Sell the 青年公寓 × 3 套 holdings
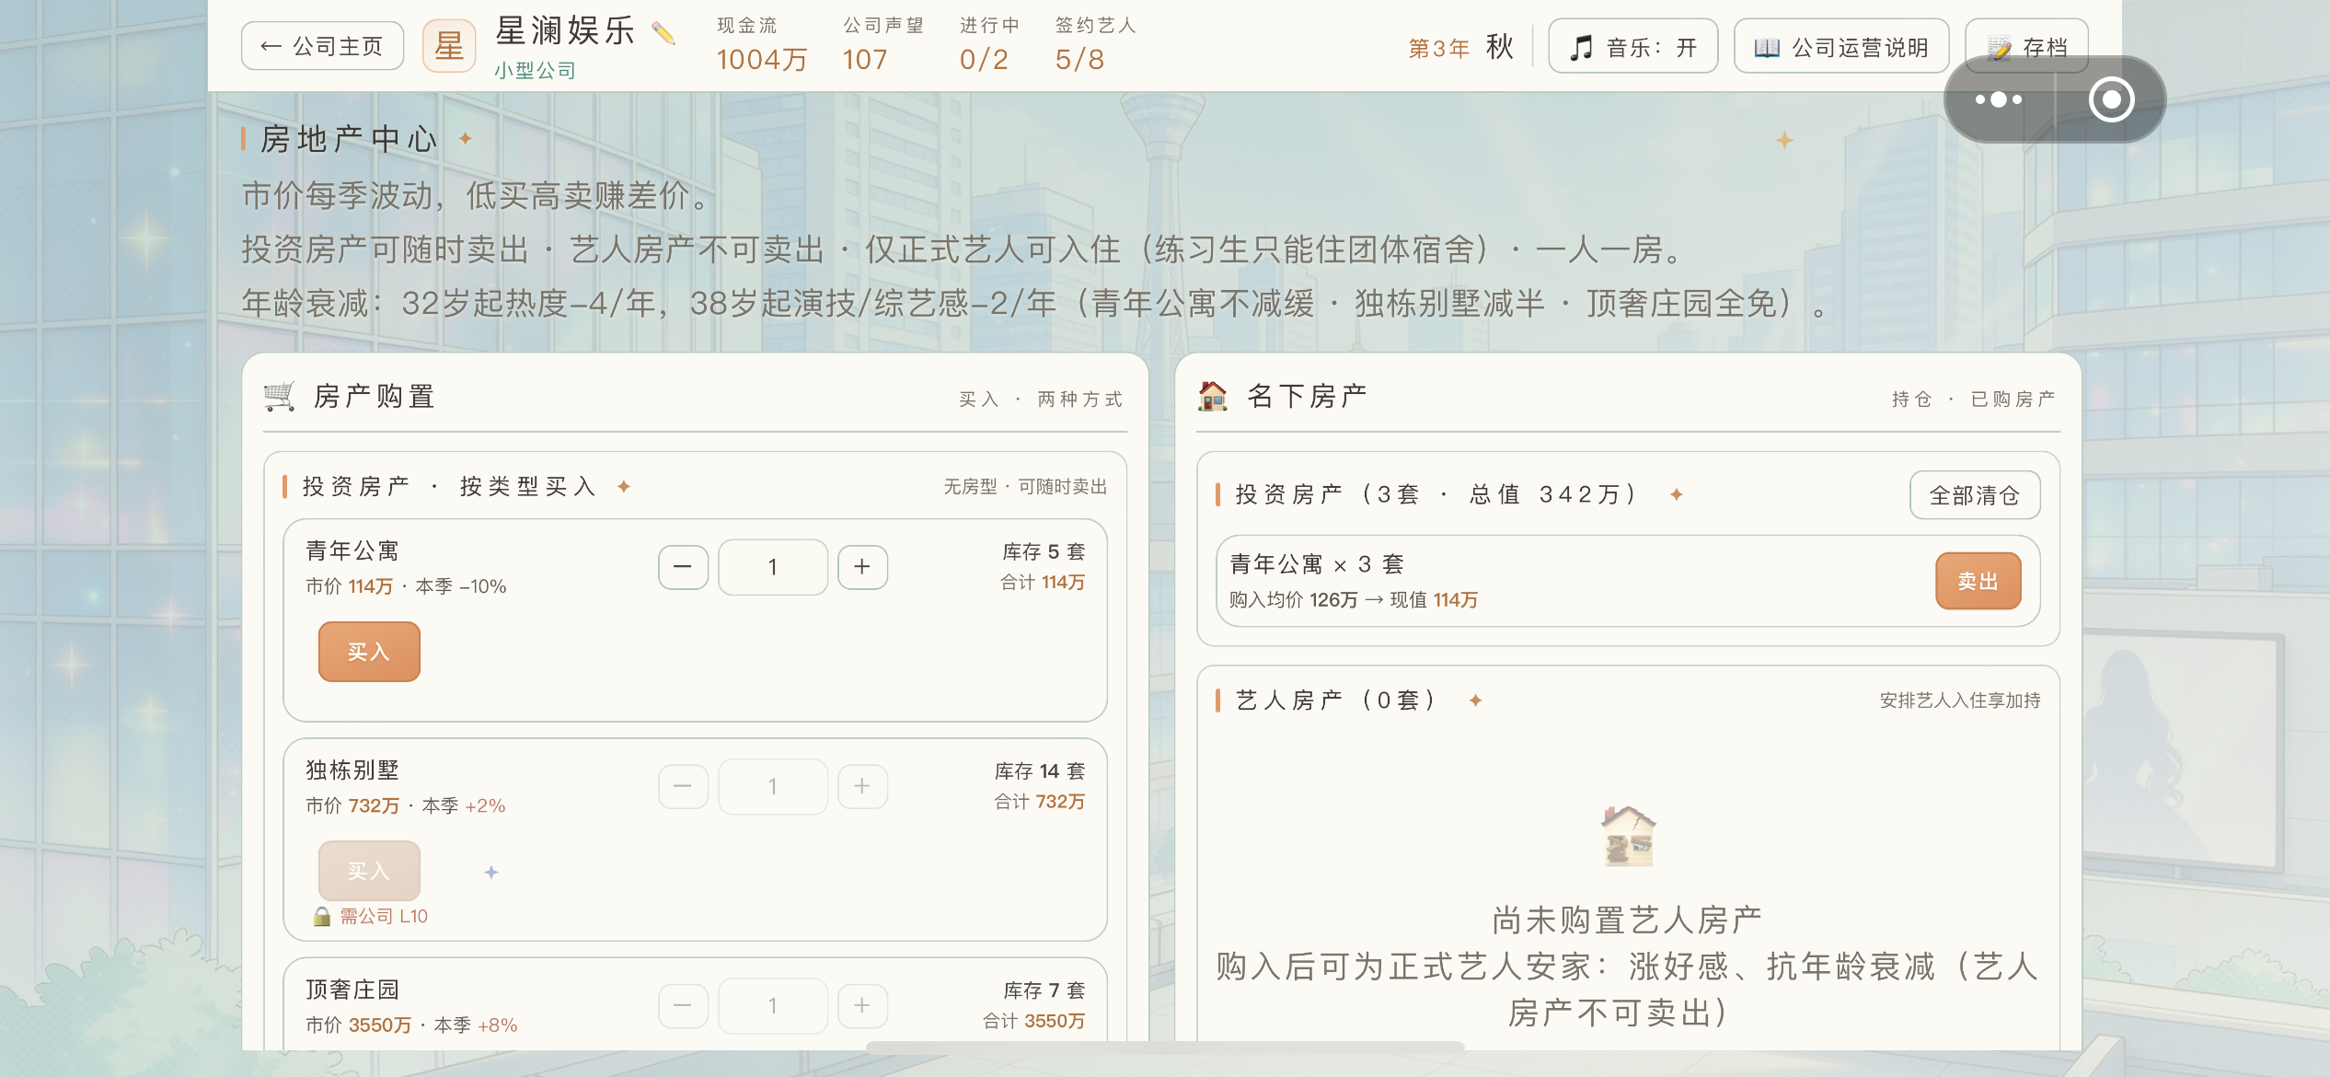 coord(1978,581)
